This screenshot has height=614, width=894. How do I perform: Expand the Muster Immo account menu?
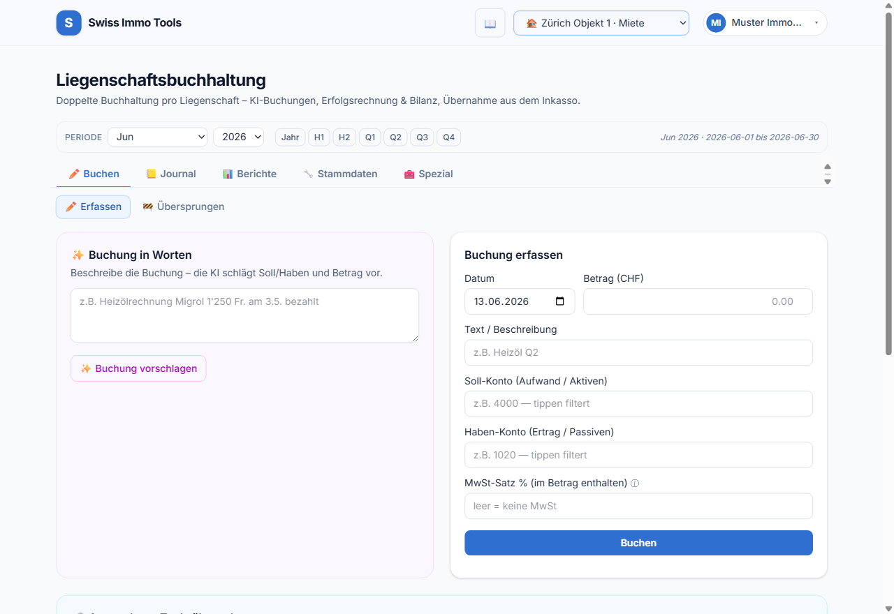point(765,23)
